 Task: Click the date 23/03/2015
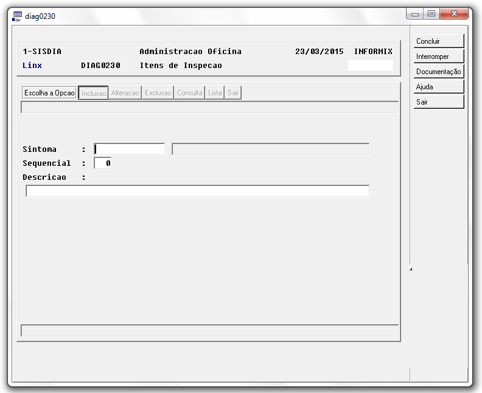point(320,51)
